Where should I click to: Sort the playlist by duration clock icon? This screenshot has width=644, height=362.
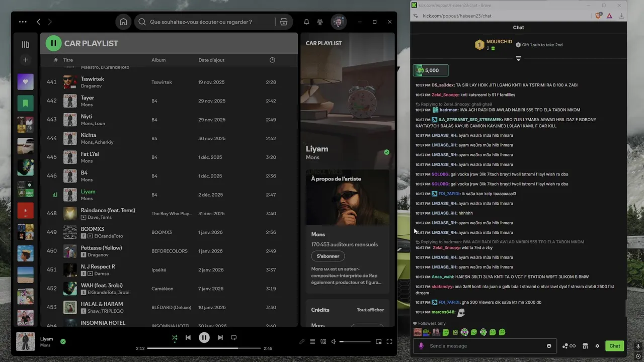272,60
